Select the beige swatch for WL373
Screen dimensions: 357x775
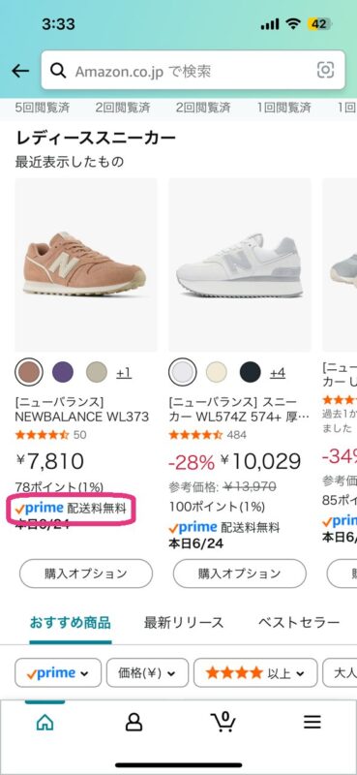(97, 372)
